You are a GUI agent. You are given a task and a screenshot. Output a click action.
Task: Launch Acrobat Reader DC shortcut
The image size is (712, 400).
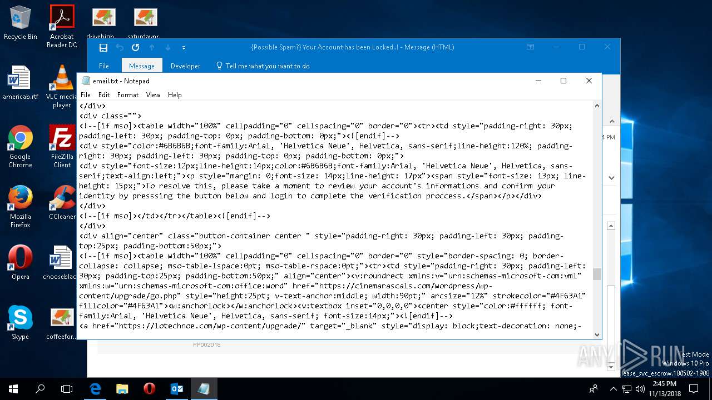pos(62,27)
